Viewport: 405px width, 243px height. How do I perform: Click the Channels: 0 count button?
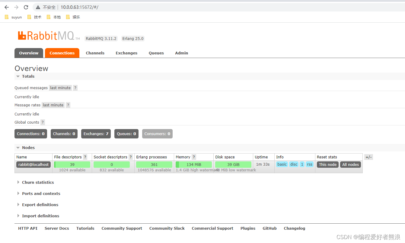(64, 134)
